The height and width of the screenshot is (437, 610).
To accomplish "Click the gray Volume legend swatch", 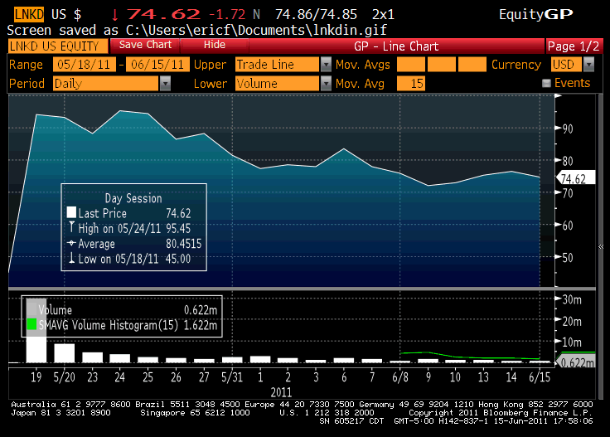I will [31, 309].
